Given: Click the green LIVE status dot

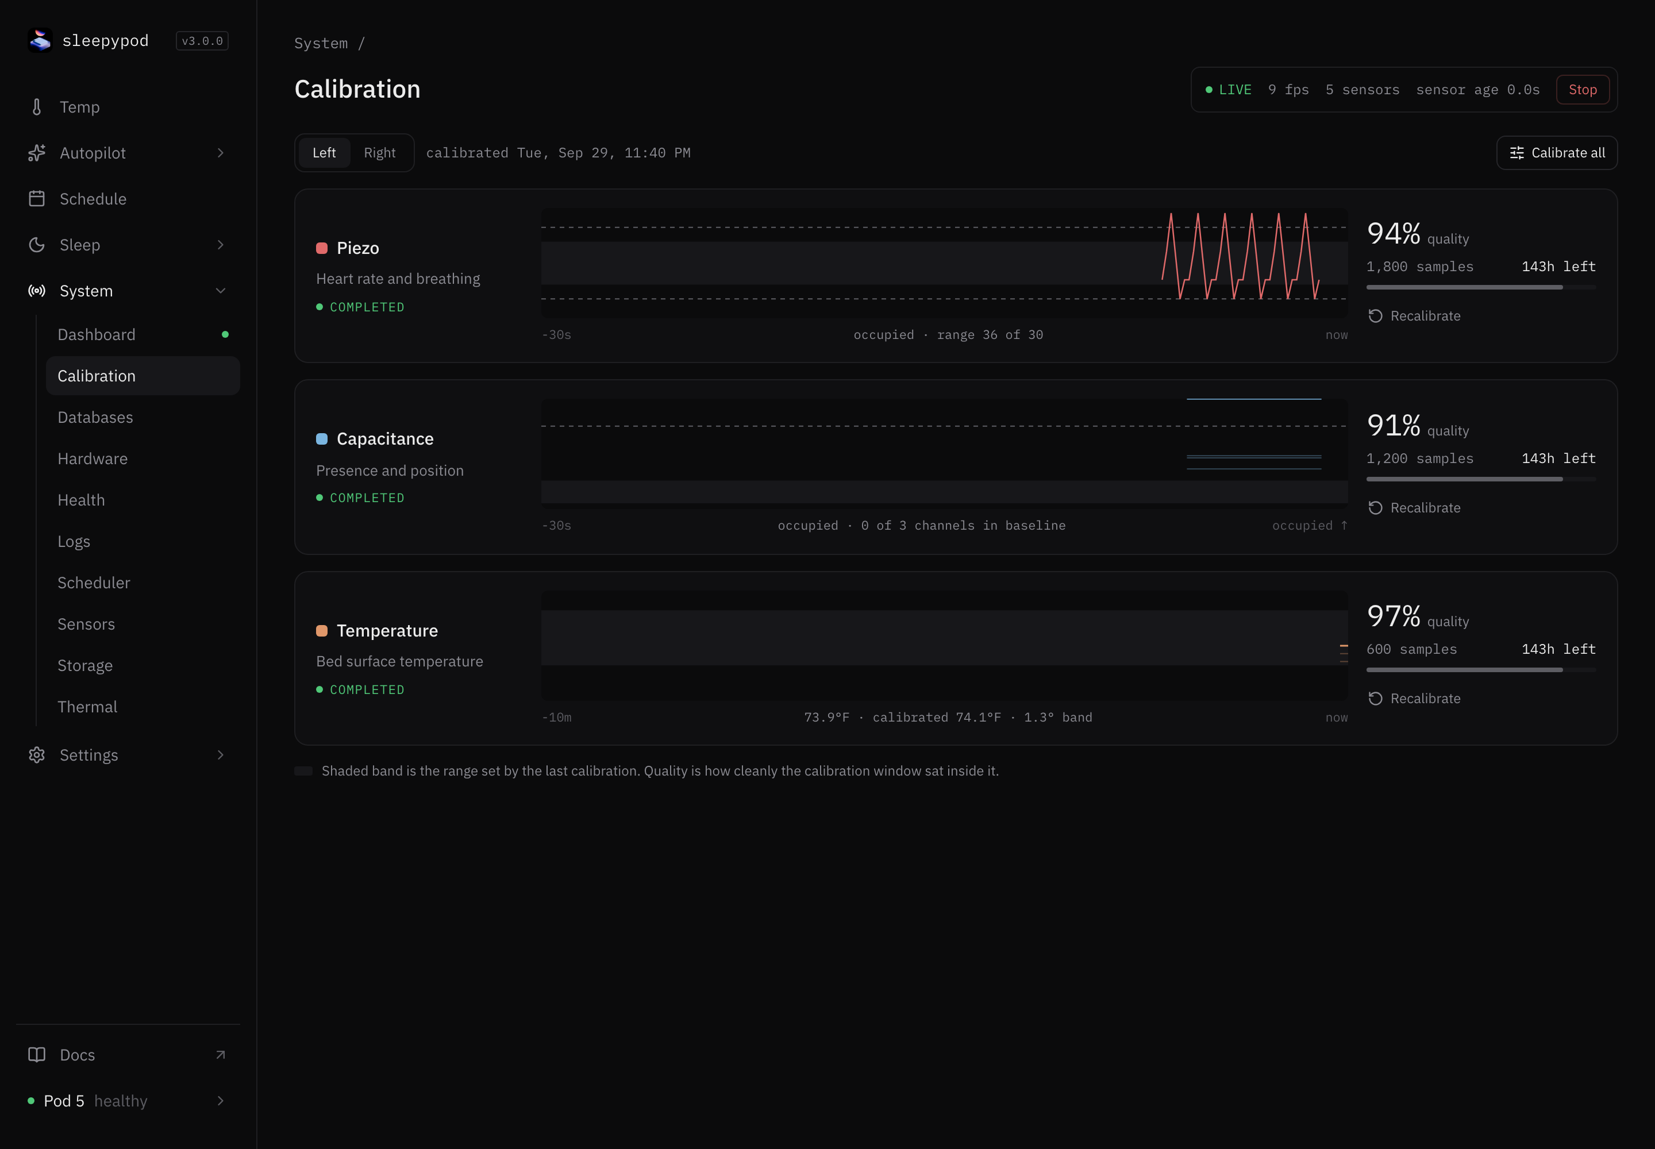Looking at the screenshot, I should click(1209, 90).
